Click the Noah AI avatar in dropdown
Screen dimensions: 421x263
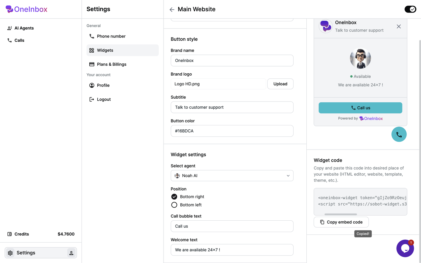point(177,176)
